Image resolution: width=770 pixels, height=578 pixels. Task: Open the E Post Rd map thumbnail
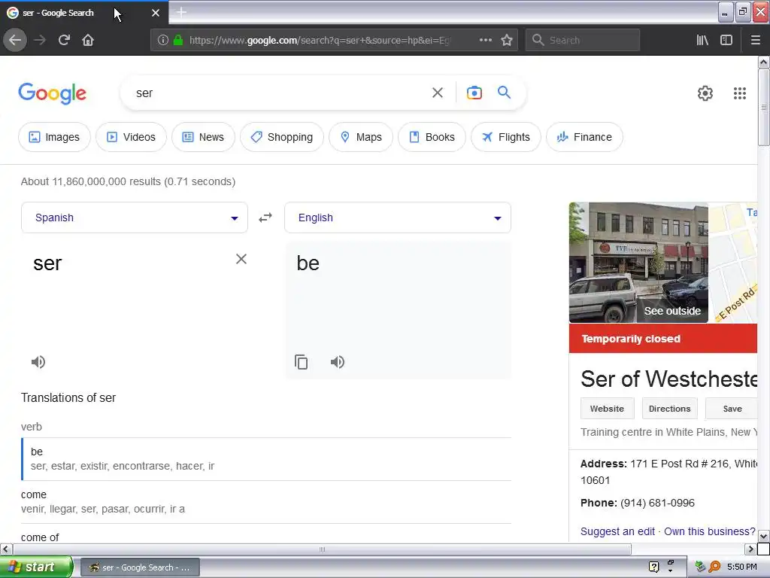[x=732, y=263]
